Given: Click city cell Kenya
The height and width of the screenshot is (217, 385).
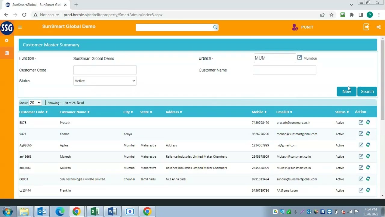Looking at the screenshot, I should click(x=128, y=134).
